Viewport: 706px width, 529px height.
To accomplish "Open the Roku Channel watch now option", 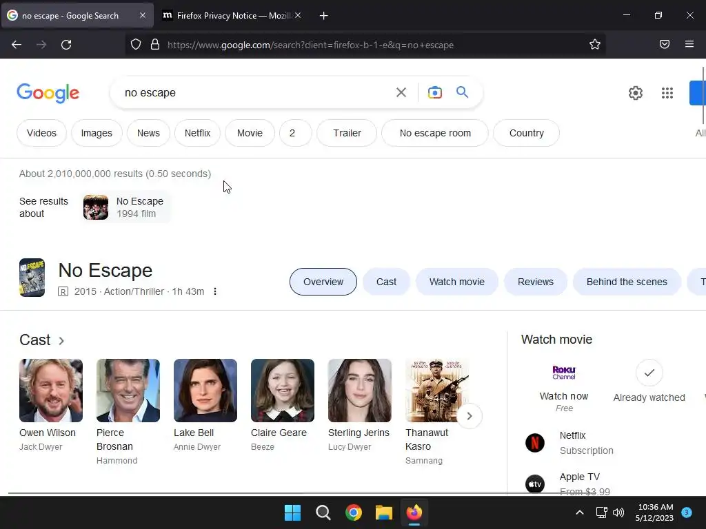I will tap(564, 388).
